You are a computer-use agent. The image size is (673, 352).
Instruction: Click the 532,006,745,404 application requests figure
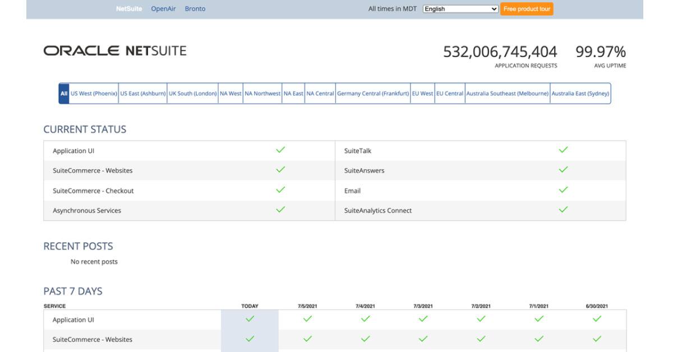point(500,52)
